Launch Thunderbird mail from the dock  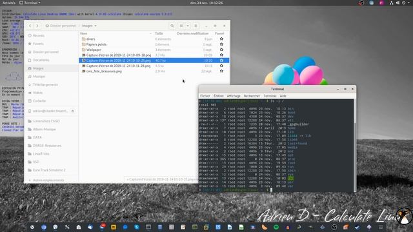90,227
